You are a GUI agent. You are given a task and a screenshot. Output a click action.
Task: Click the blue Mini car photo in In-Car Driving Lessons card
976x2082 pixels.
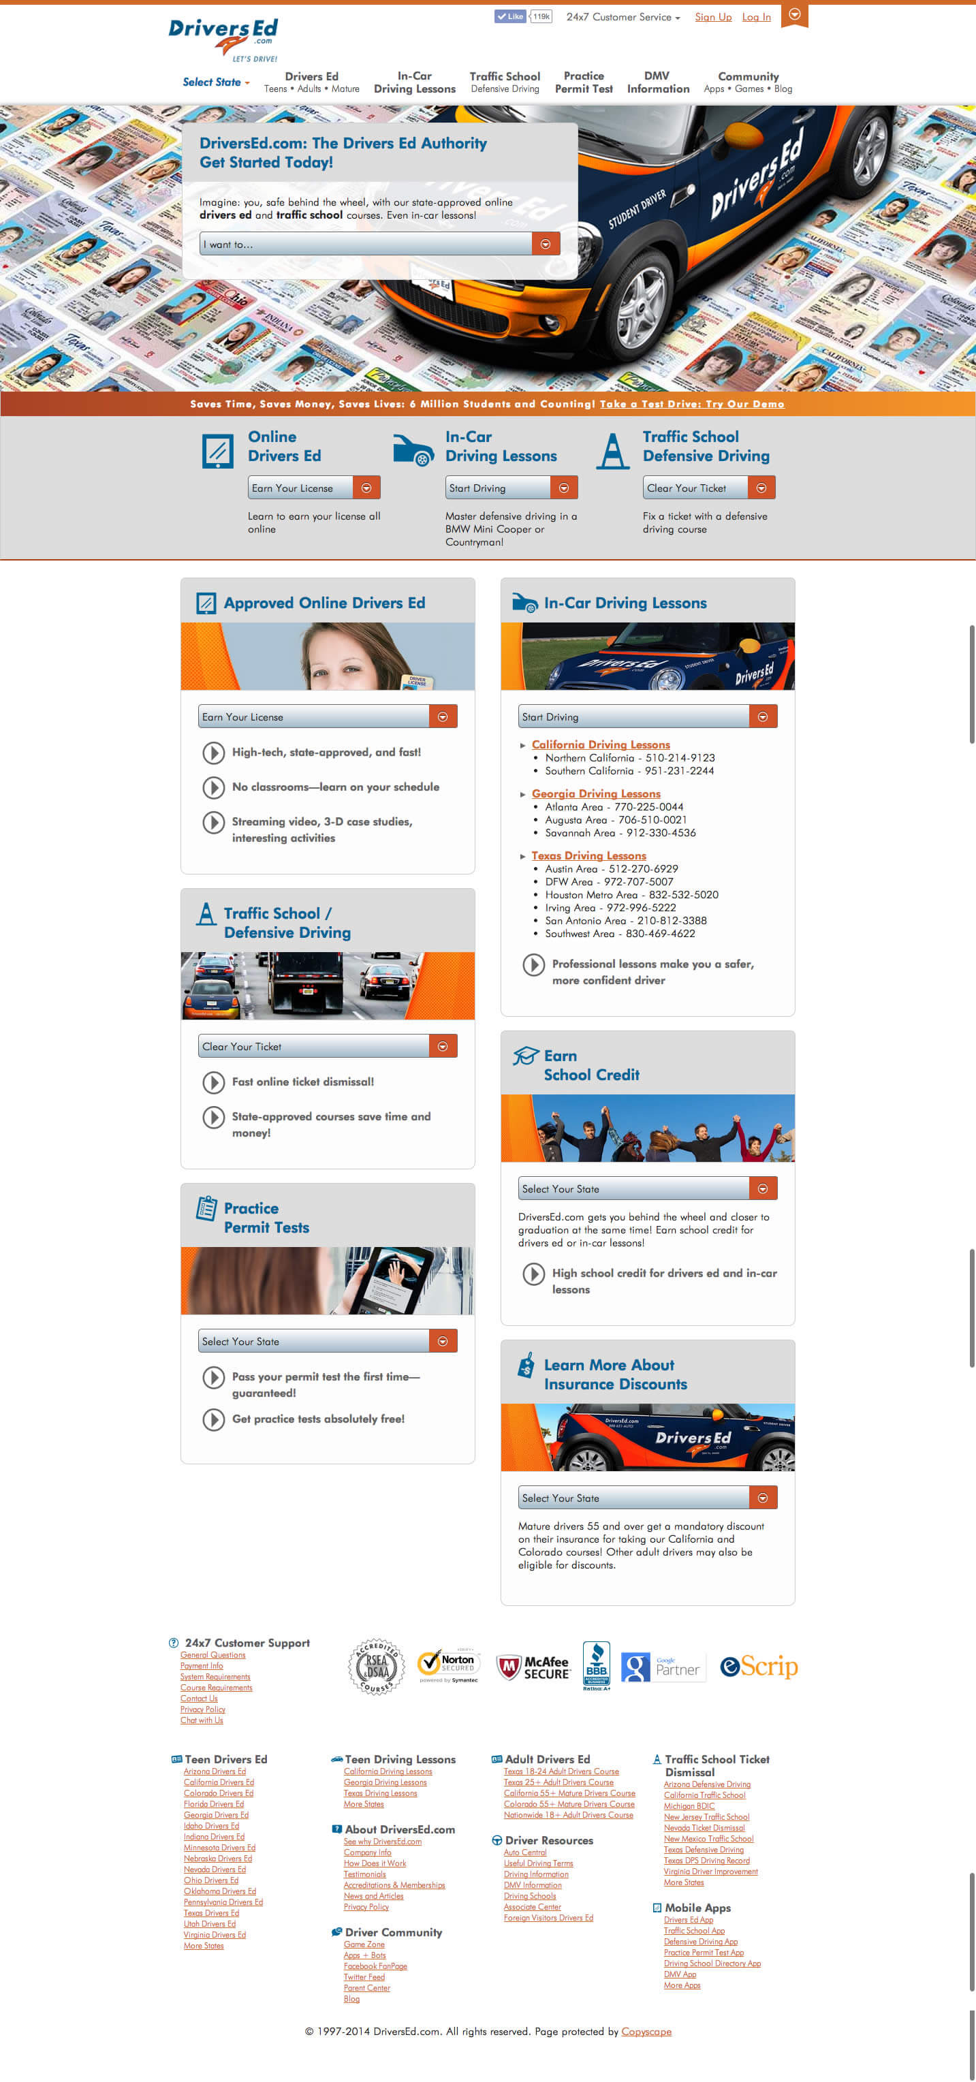coord(648,657)
